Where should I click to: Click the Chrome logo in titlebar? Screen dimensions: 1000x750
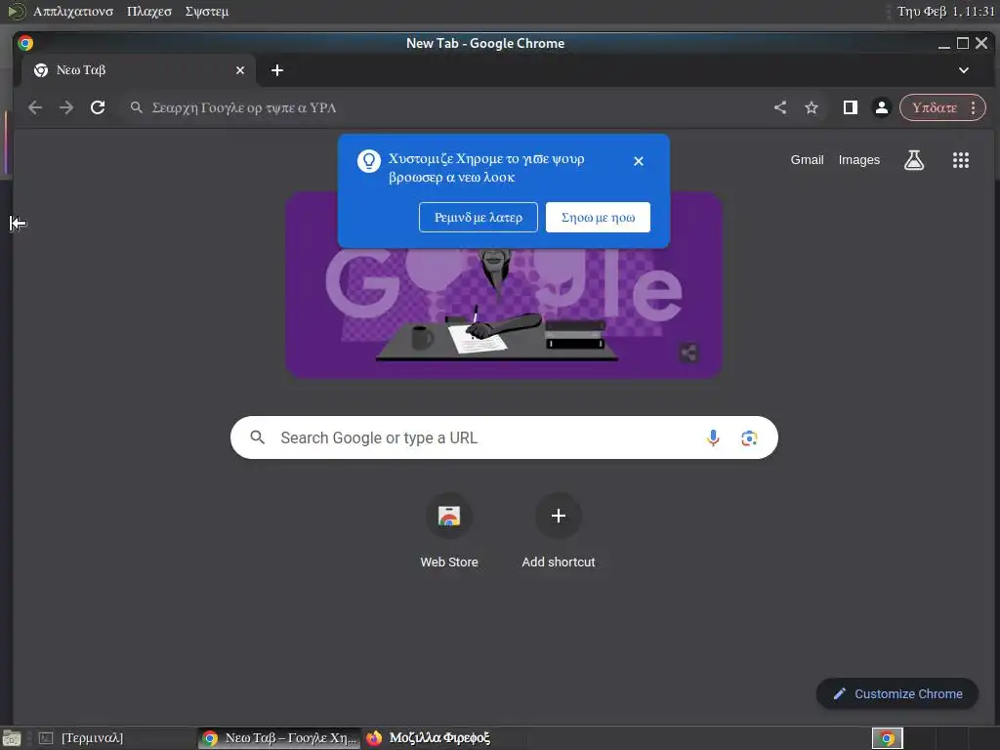[x=25, y=43]
